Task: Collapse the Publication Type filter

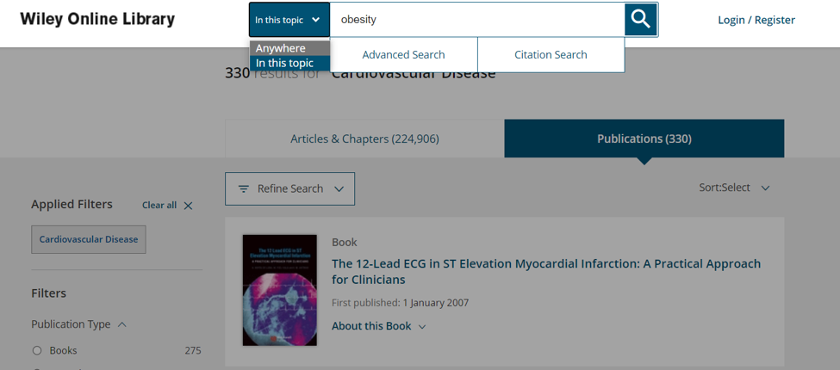Action: 121,324
